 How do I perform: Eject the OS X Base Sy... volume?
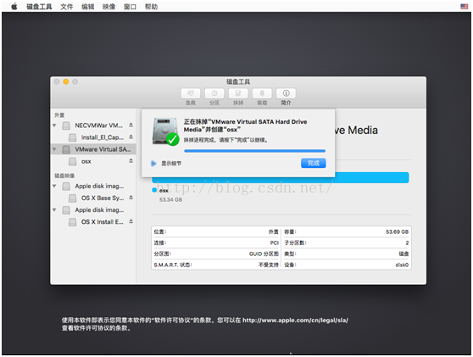tap(131, 198)
